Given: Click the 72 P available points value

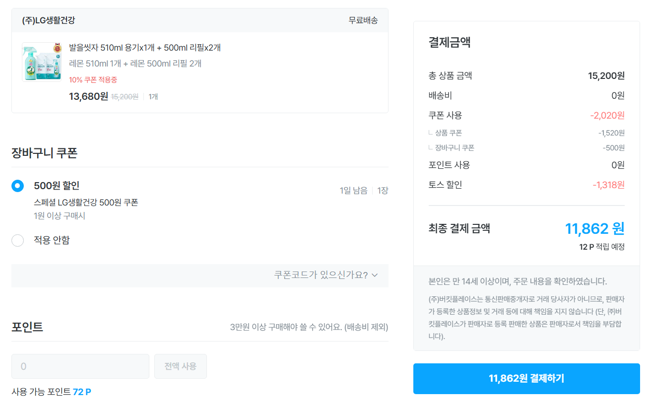Looking at the screenshot, I should tap(82, 392).
